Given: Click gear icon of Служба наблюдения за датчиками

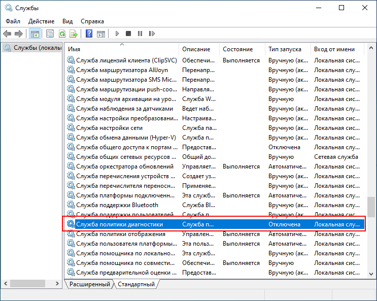Looking at the screenshot, I should pyautogui.click(x=71, y=108).
